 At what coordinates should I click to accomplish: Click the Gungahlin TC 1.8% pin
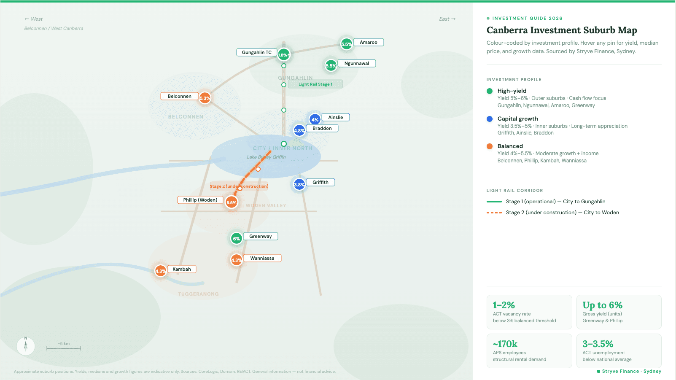click(x=284, y=55)
